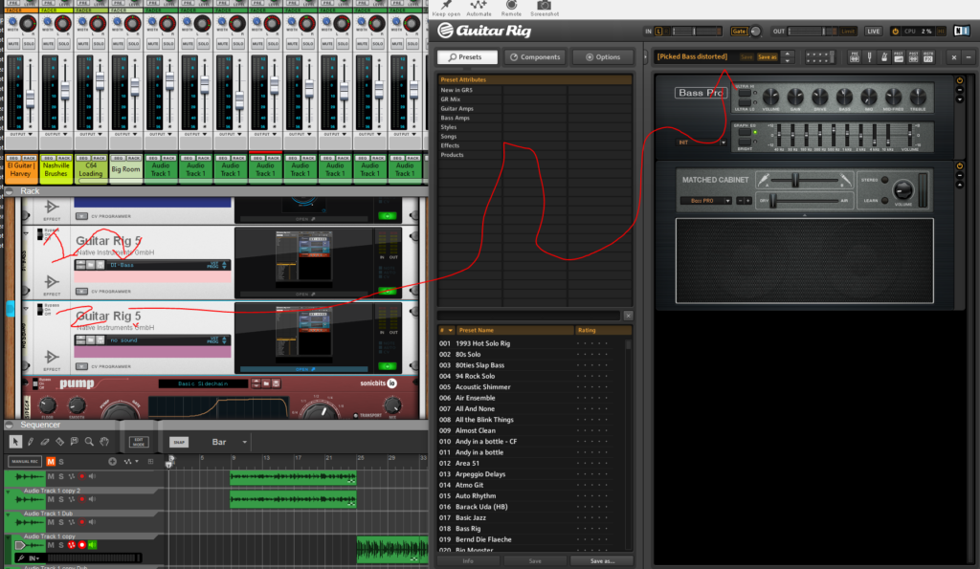Screen dimensions: 980x569
Task: Click the Info button below preset list
Action: tap(467, 561)
